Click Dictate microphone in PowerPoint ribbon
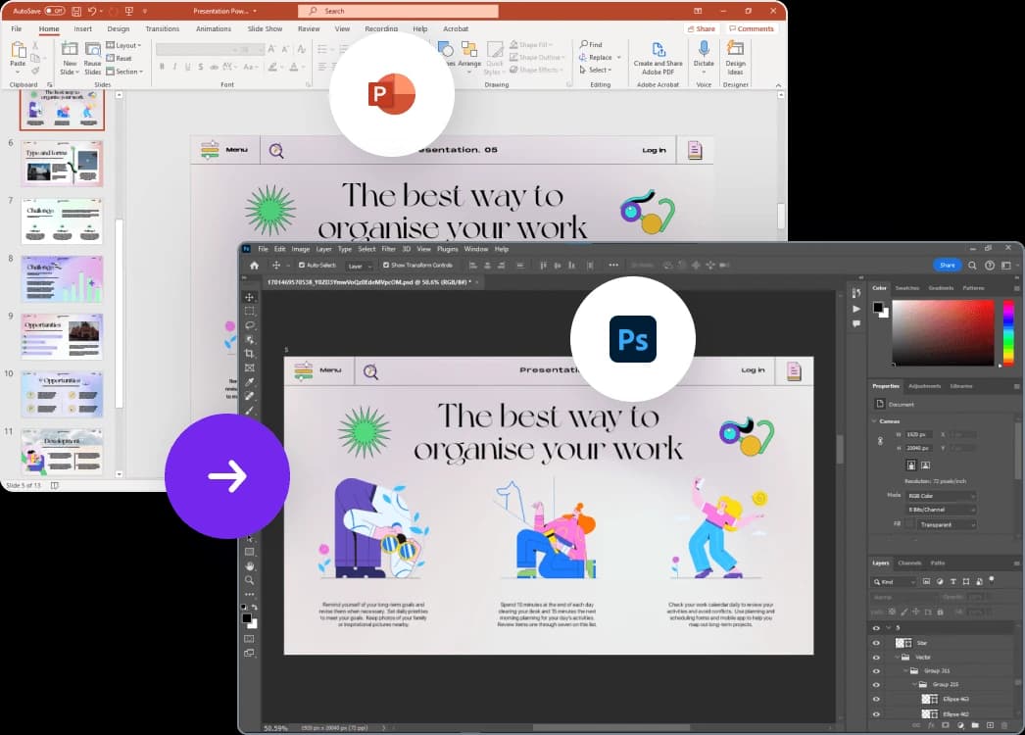Image resolution: width=1025 pixels, height=735 pixels. pyautogui.click(x=704, y=54)
